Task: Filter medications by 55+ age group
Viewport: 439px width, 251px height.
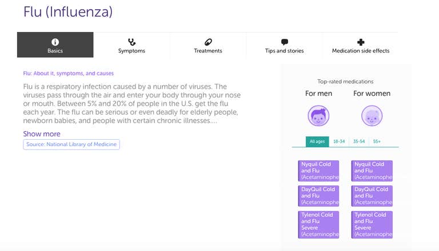Action: (x=377, y=141)
